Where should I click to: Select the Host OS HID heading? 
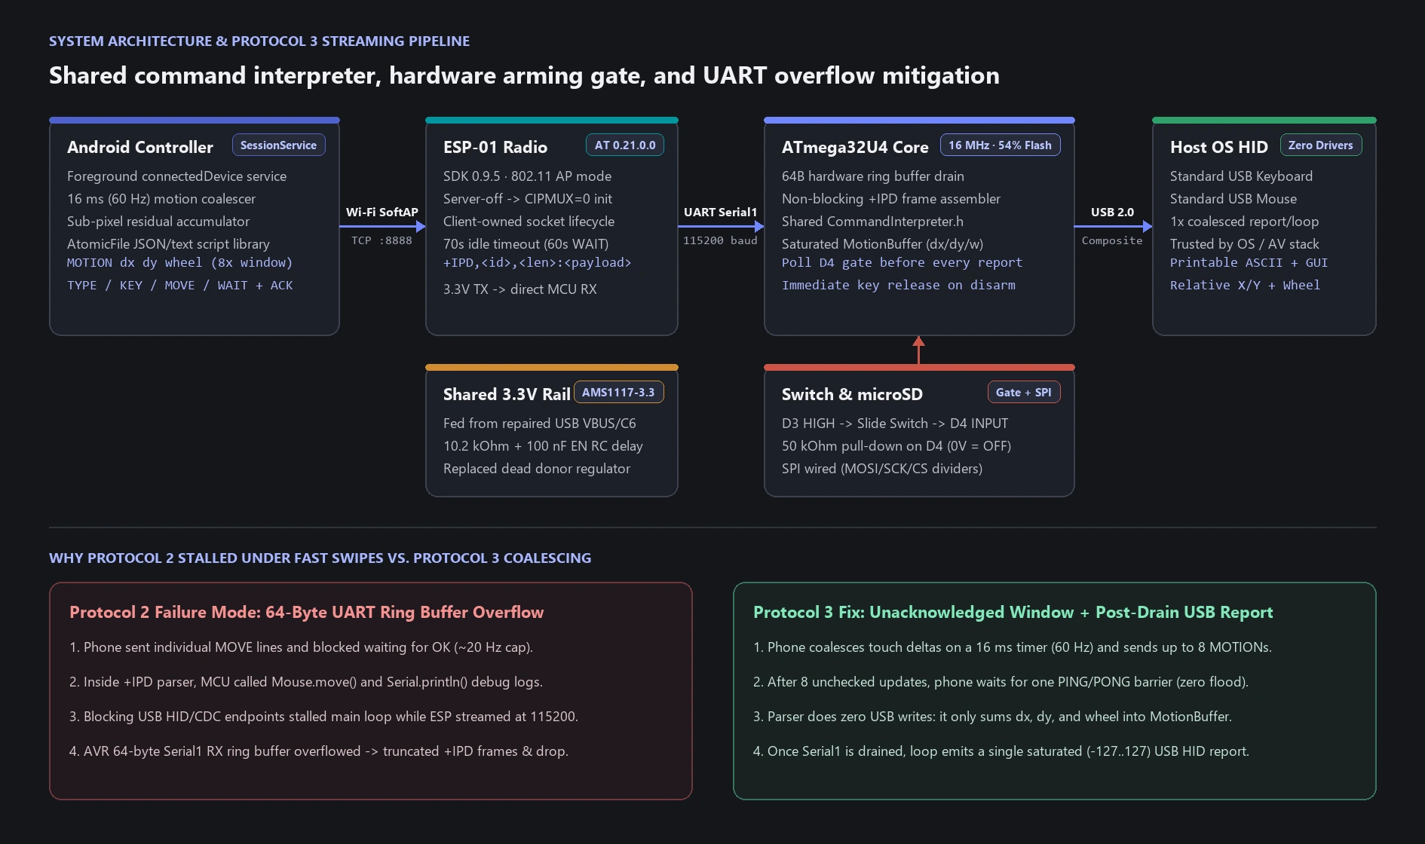(1219, 147)
